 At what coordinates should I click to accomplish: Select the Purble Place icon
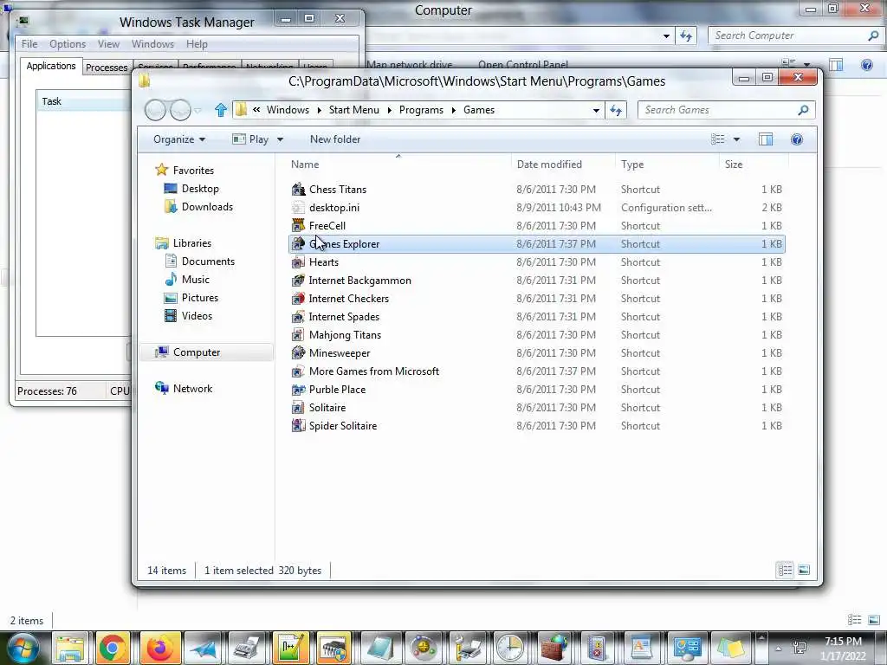point(298,390)
